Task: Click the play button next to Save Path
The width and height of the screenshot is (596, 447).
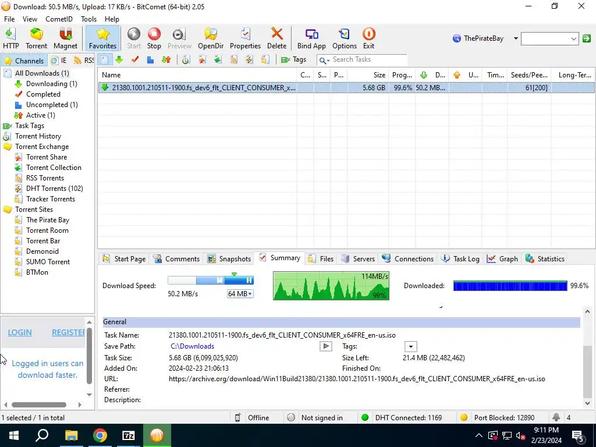Action: coord(326,346)
